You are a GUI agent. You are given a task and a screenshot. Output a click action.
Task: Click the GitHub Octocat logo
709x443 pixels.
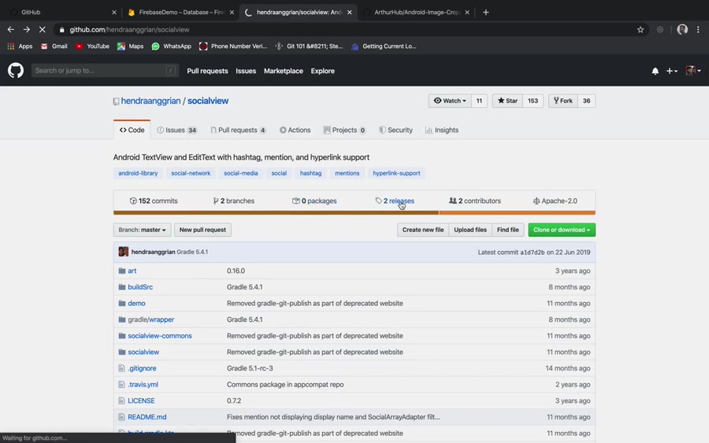[x=16, y=71]
